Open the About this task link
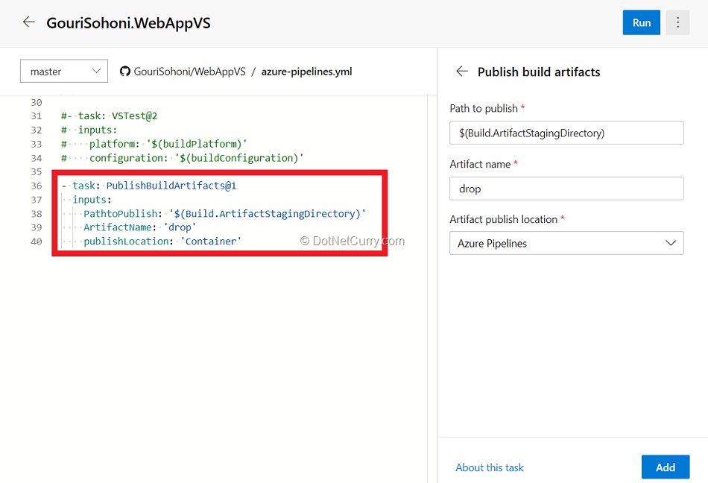This screenshot has width=708, height=483. pyautogui.click(x=490, y=467)
